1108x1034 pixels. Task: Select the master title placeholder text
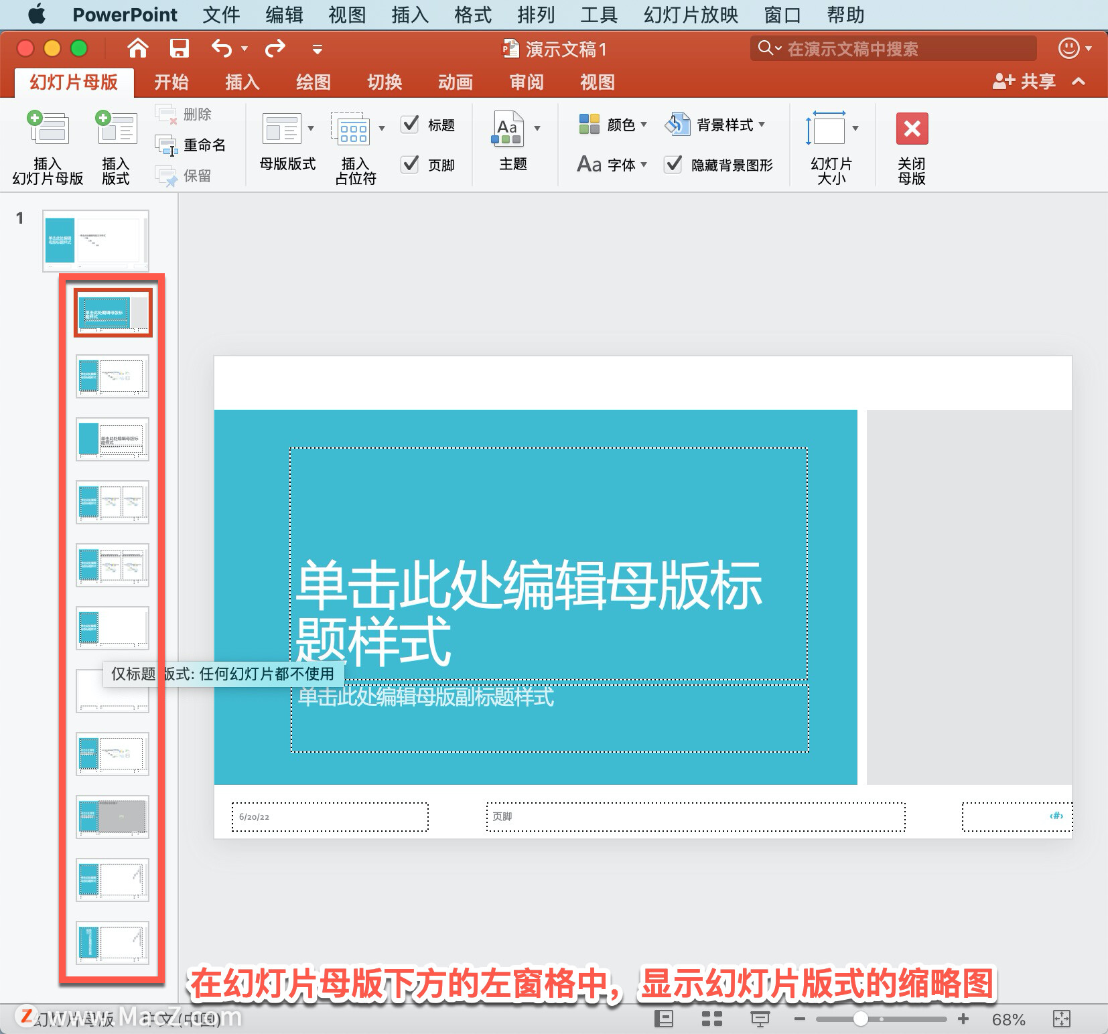[549, 564]
